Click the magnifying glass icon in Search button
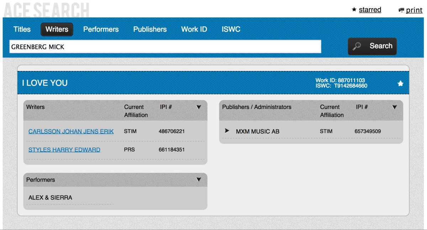The image size is (427, 230). (357, 46)
